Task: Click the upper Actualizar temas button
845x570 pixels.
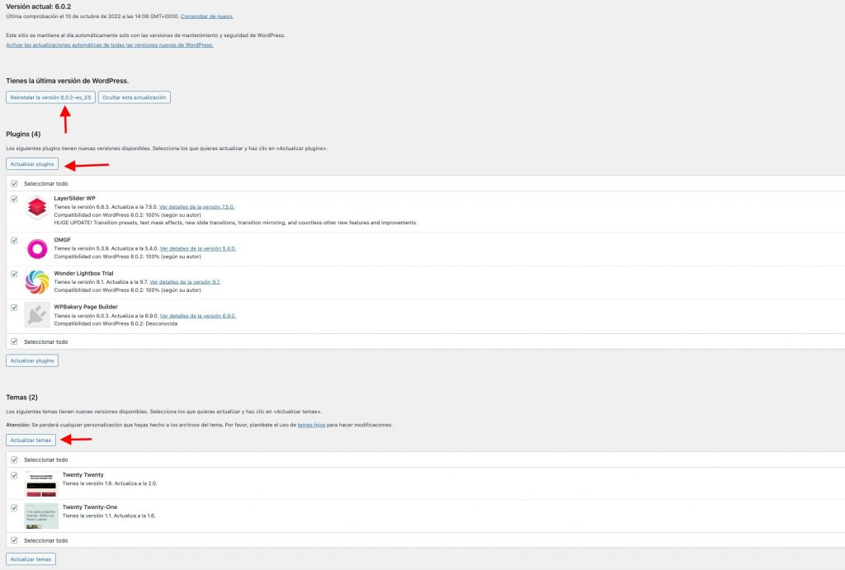Action: click(x=31, y=440)
